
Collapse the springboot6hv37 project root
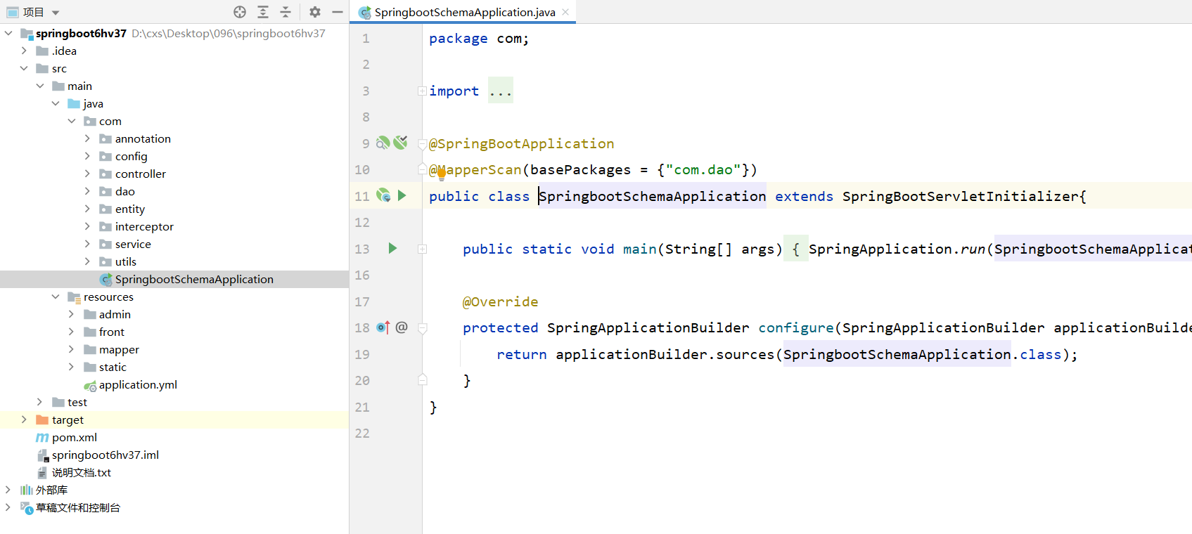(x=8, y=33)
